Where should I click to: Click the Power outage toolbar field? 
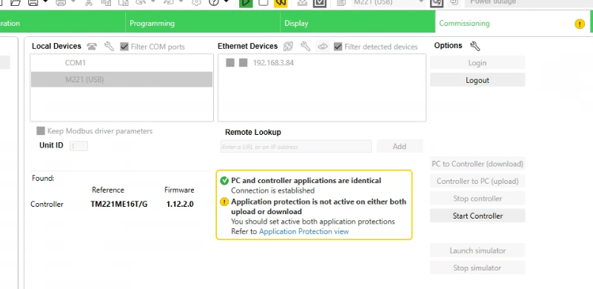click(x=529, y=3)
